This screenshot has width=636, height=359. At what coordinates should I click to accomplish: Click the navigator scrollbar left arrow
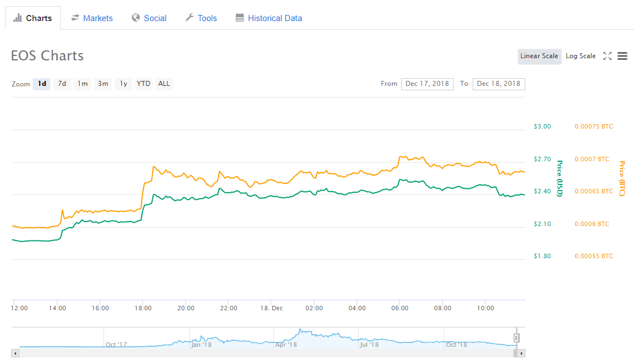pyautogui.click(x=15, y=353)
